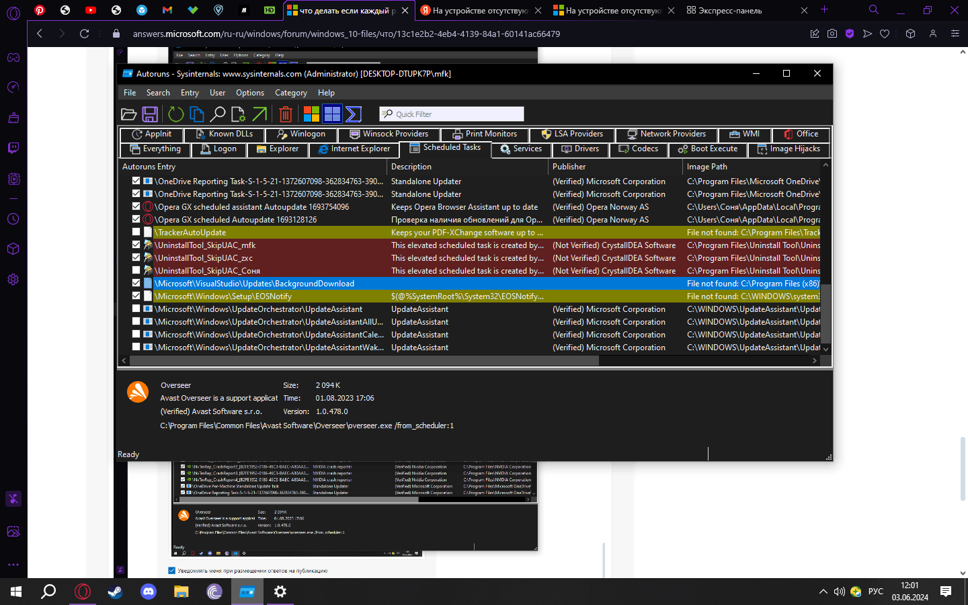Open the Twitch icon in Opera sidebar
Viewport: 968px width, 605px height.
click(x=13, y=148)
